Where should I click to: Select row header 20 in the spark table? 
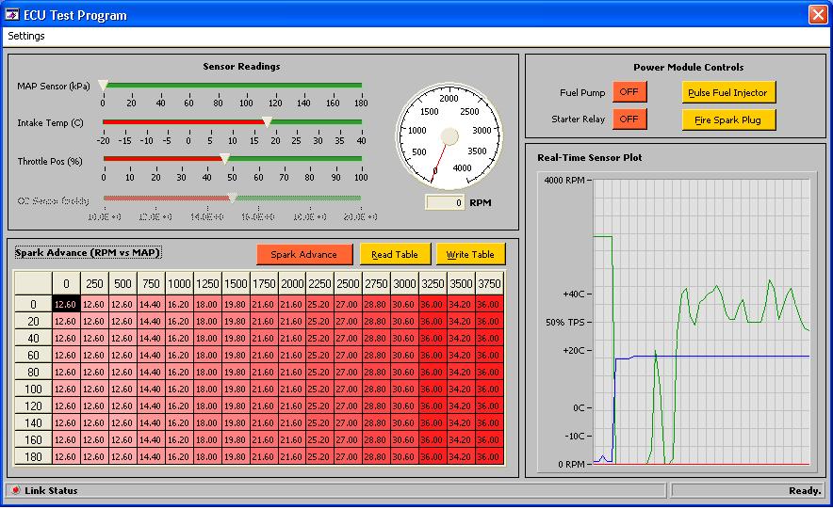click(x=33, y=322)
